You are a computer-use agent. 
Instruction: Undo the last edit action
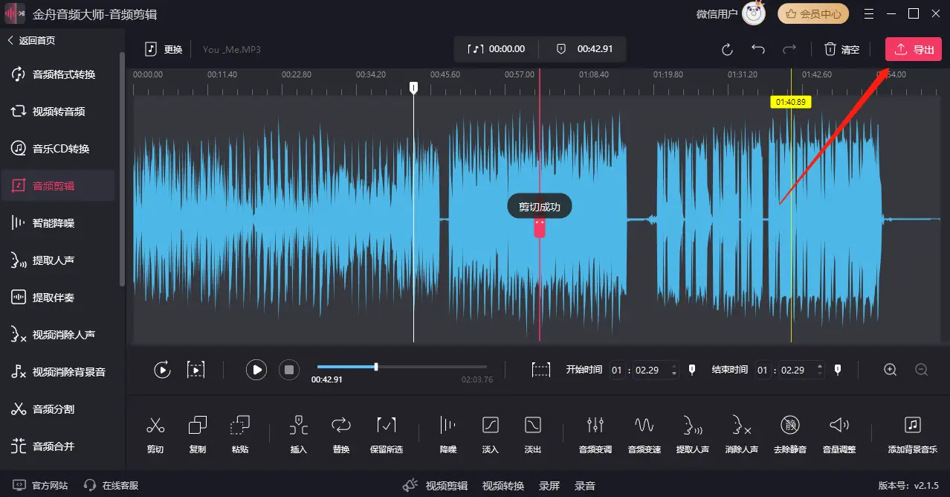pyautogui.click(x=757, y=49)
